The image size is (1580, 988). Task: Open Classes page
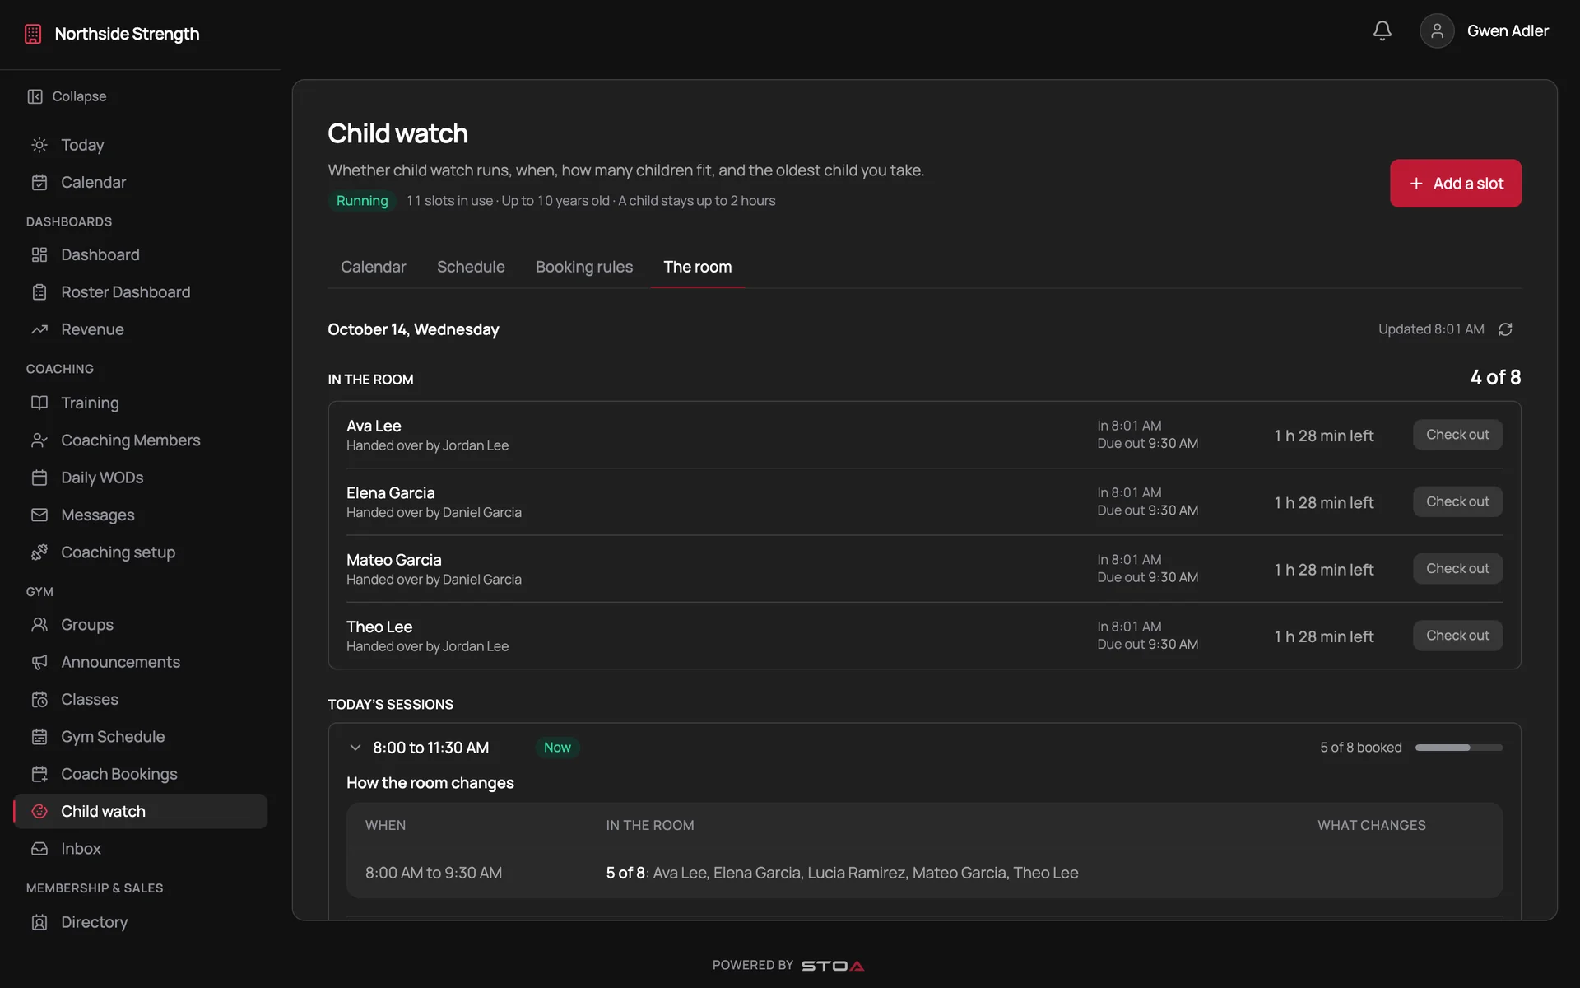pyautogui.click(x=89, y=699)
